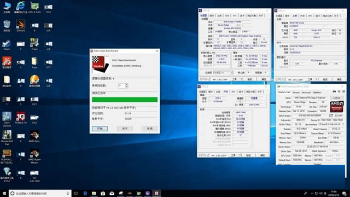350x197 pixels.
Task: Open Mail app from the taskbar
Action: click(x=112, y=193)
